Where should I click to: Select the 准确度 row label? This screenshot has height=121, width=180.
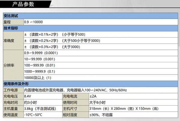click(9, 40)
